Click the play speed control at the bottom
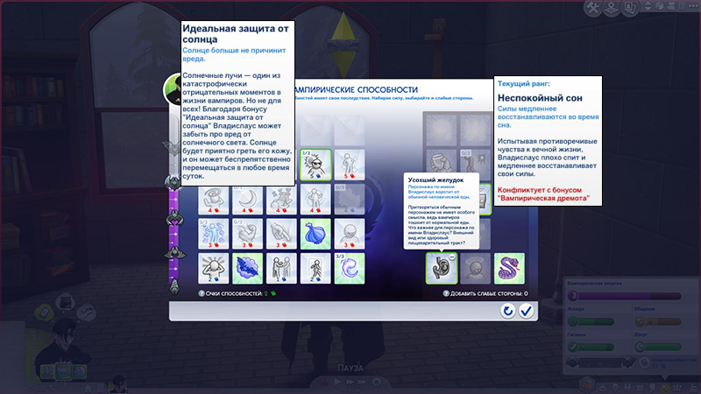701x394 pixels. 337,382
